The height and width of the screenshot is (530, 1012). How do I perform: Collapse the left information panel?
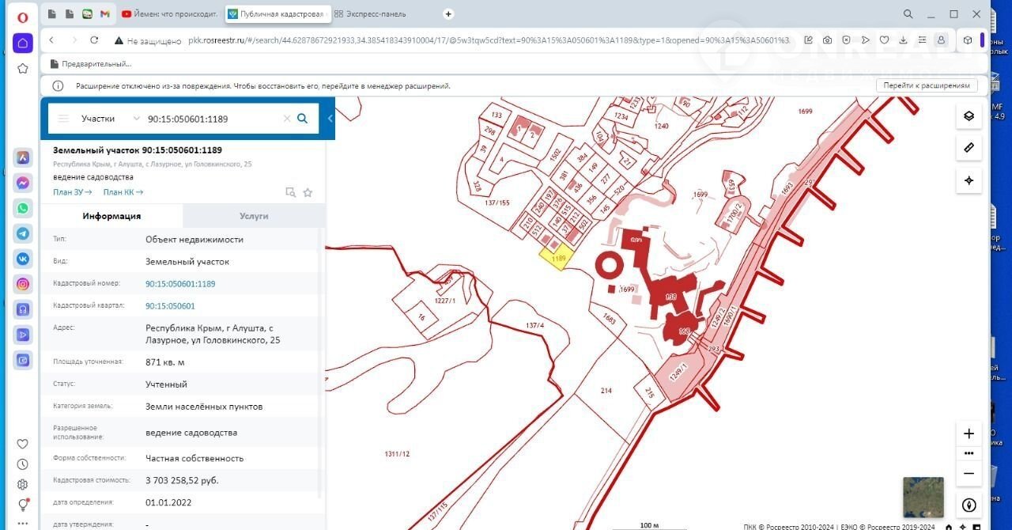[x=330, y=119]
